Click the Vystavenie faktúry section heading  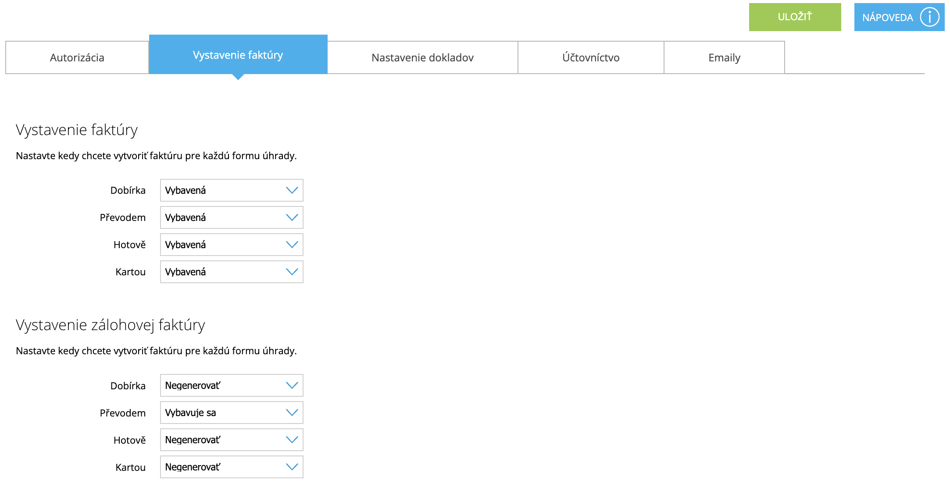tap(77, 130)
